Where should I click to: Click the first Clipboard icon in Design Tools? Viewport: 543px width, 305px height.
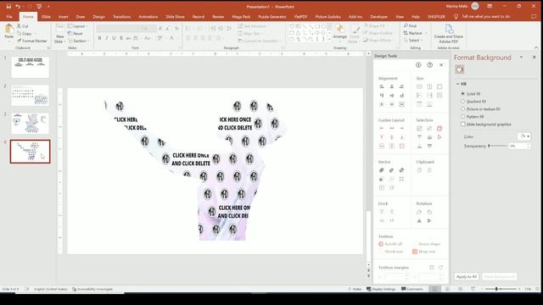[x=419, y=170]
